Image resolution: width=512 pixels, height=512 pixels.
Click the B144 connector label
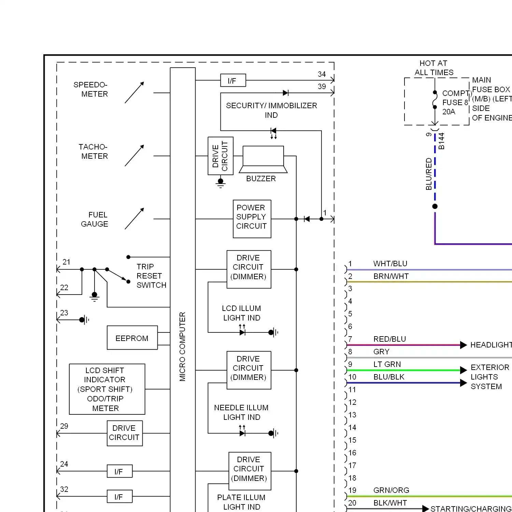click(441, 141)
